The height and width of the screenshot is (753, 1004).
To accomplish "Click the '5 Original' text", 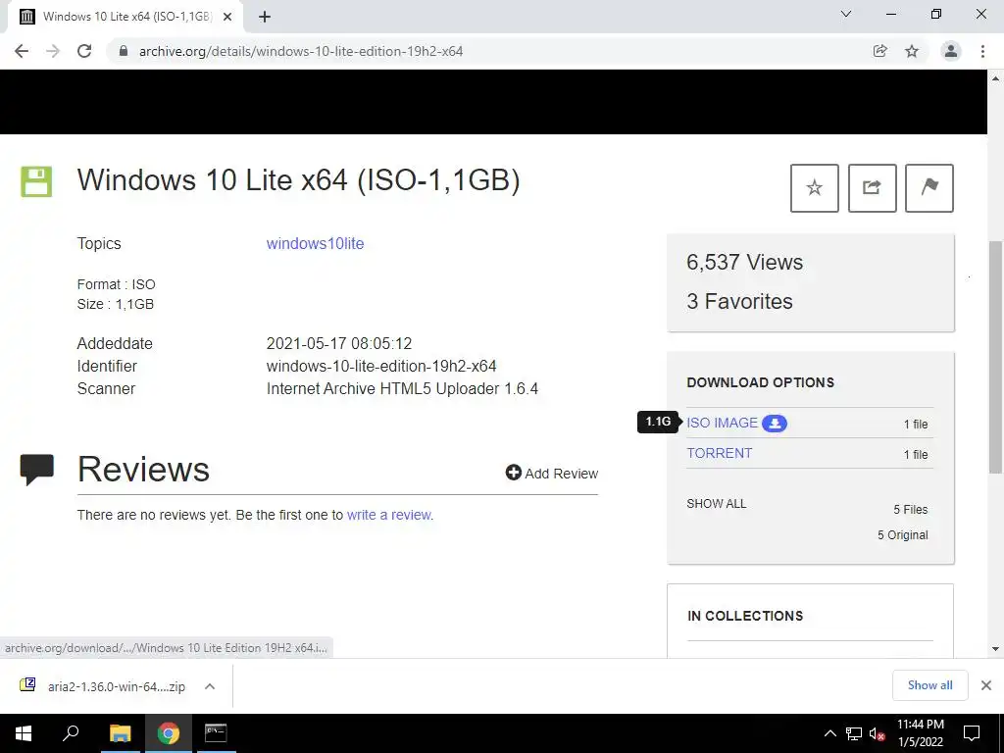I will pyautogui.click(x=902, y=534).
